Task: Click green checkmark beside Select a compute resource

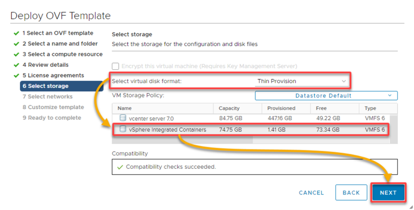Action: click(x=16, y=55)
